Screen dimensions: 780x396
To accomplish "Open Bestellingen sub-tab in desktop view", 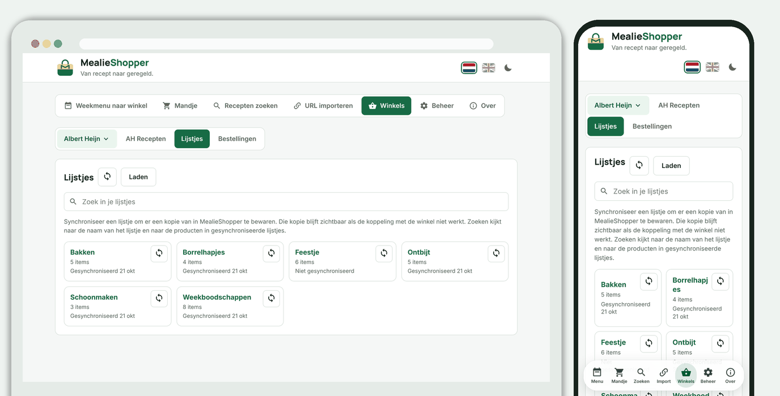I will (237, 139).
